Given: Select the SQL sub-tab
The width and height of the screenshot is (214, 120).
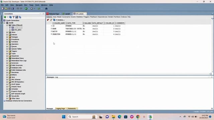Looking at the screenshot, I should point(129,17).
